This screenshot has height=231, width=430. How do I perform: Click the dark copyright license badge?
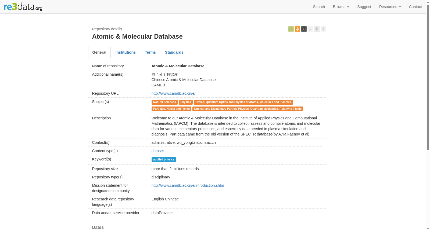304,29
